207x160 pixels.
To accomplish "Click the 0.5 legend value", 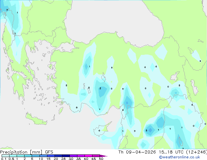I will [11, 159].
